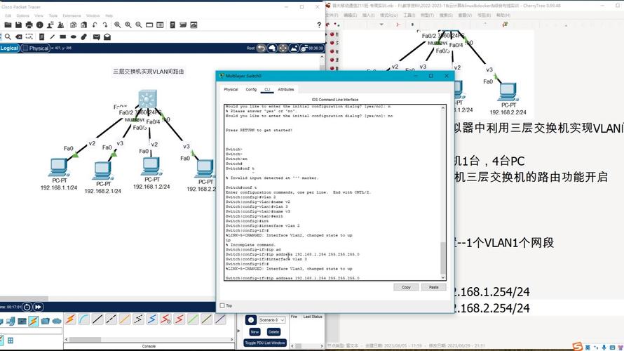The width and height of the screenshot is (624, 351).
Task: Open the Attributes tab of the switch
Action: [286, 90]
